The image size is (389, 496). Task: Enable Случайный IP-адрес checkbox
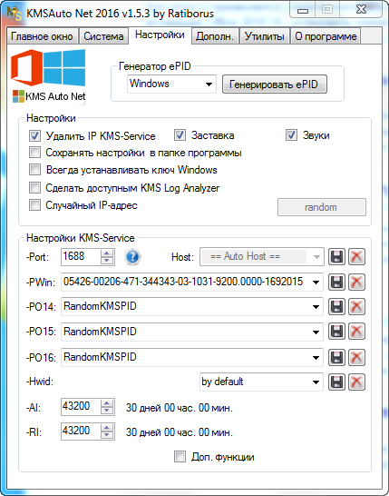[x=34, y=205]
